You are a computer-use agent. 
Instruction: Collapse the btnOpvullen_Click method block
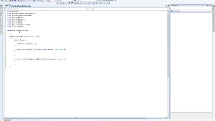click(x=6, y=50)
